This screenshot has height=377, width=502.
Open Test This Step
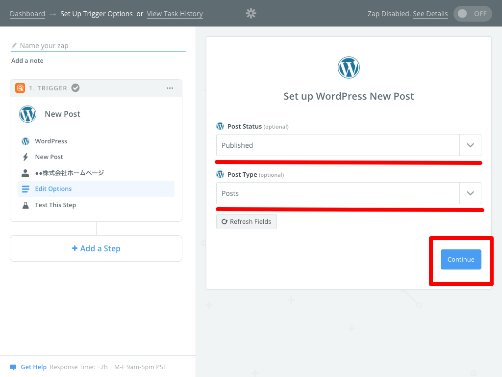click(x=96, y=205)
